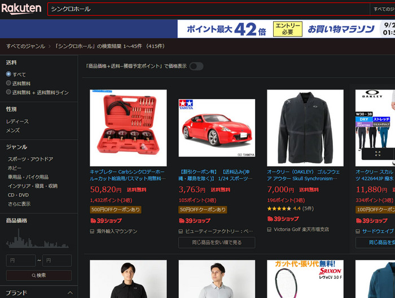The image size is (395, 298).
Task: Click the Rakuten logo
Action: (21, 8)
